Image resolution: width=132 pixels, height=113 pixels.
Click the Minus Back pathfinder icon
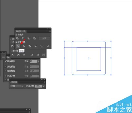pyautogui.click(x=48, y=46)
